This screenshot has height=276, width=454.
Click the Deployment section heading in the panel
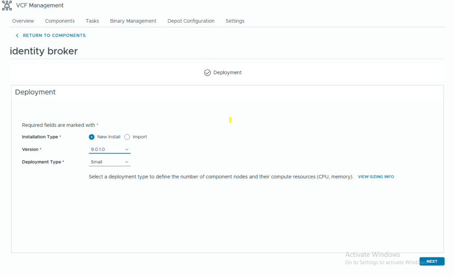(x=35, y=92)
